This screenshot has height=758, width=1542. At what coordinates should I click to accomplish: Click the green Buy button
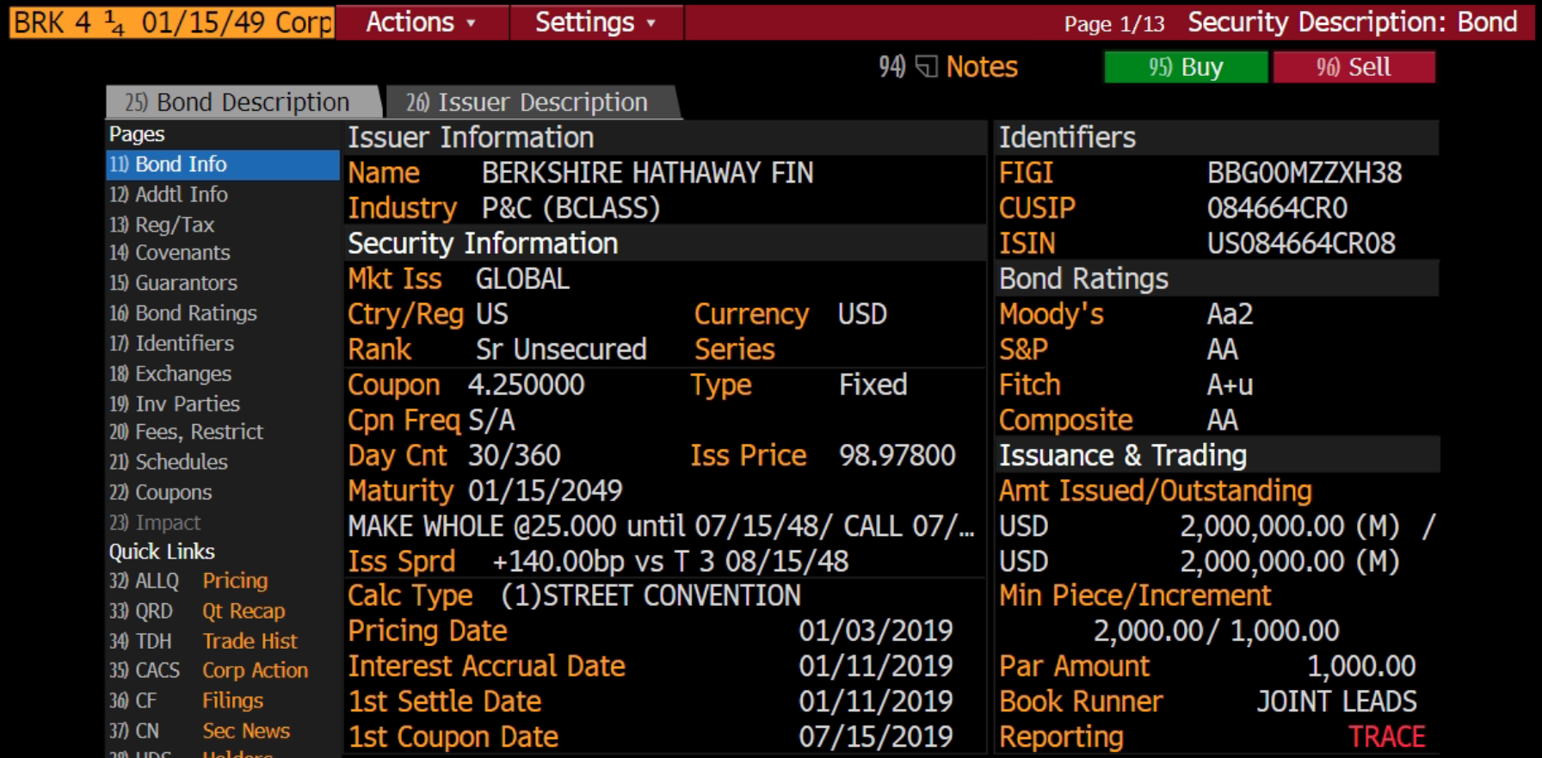tap(1186, 67)
